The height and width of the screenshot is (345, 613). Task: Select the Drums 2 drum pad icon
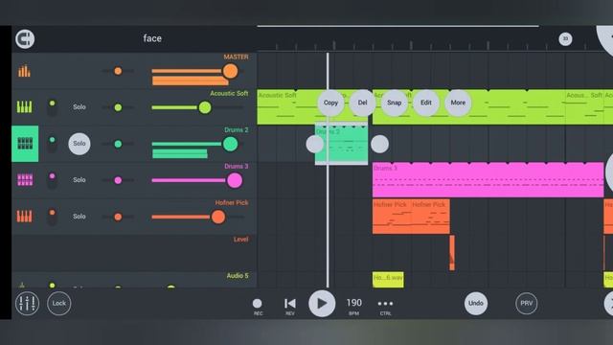pos(25,144)
